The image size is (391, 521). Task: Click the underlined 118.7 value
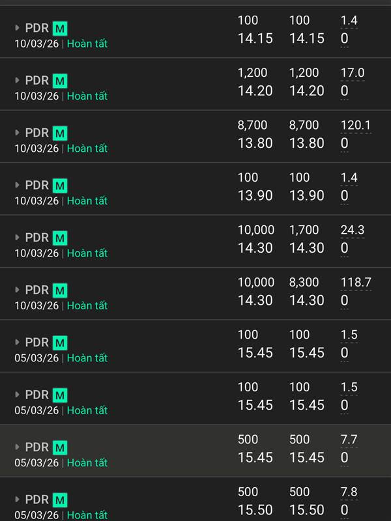tap(356, 282)
